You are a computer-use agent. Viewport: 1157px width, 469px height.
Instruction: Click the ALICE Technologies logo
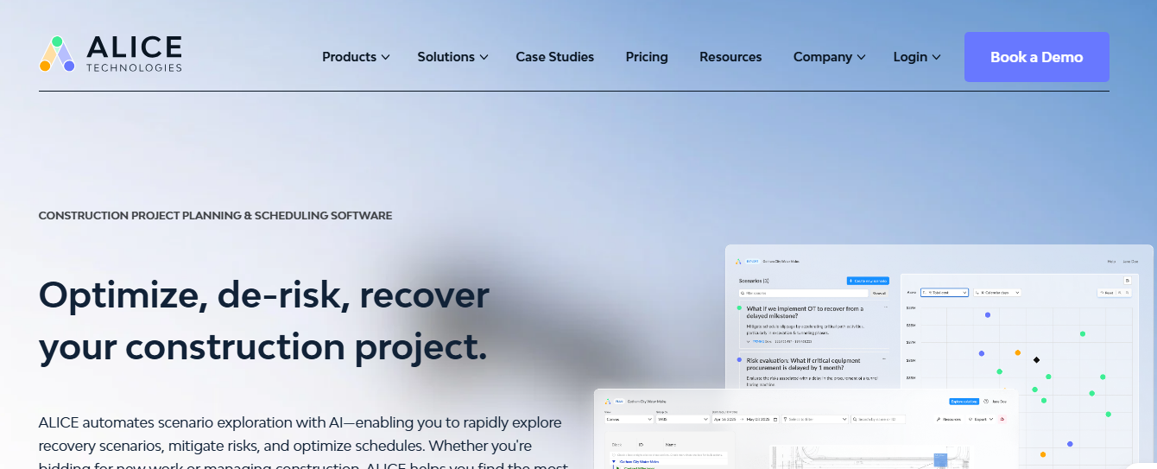[x=111, y=54]
